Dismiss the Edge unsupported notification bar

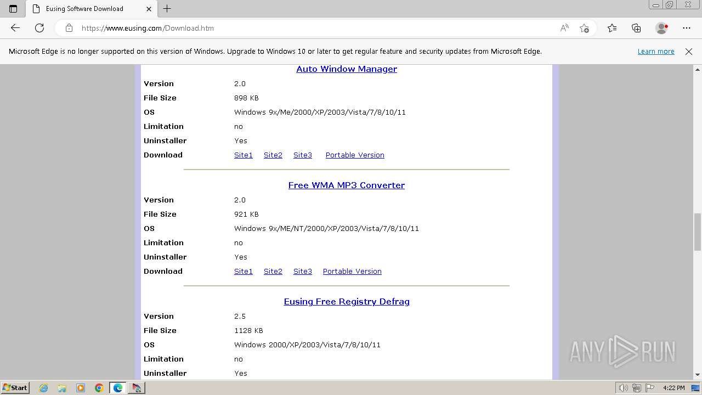click(x=689, y=52)
